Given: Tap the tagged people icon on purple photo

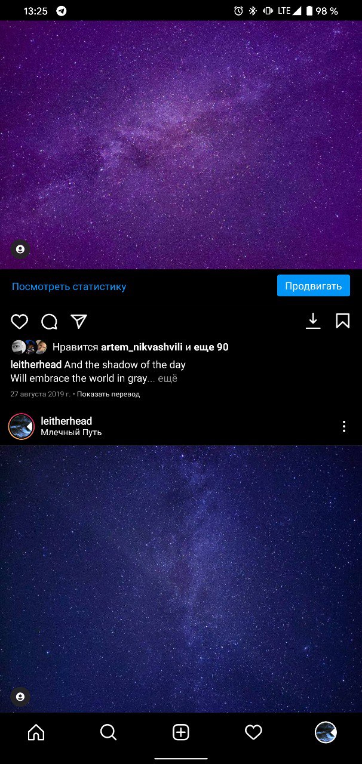Looking at the screenshot, I should pos(20,249).
